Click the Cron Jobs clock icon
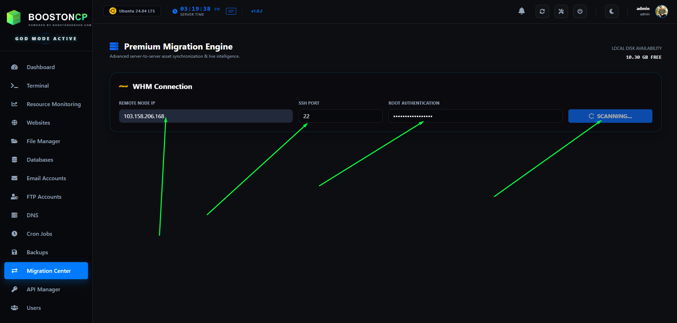 tap(15, 234)
